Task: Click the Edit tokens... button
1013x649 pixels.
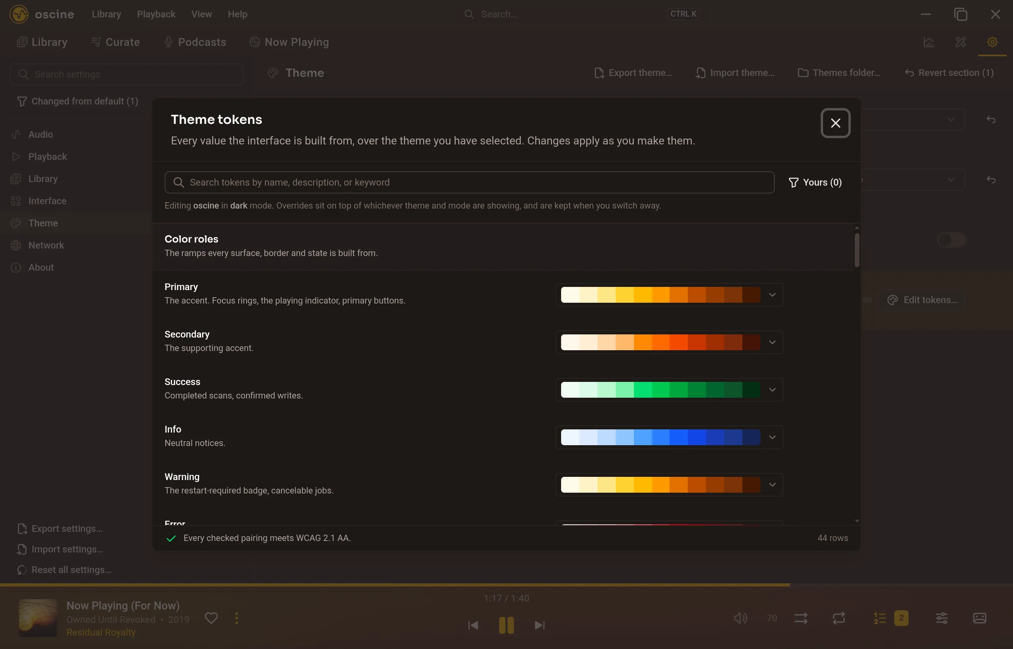Action: (922, 300)
